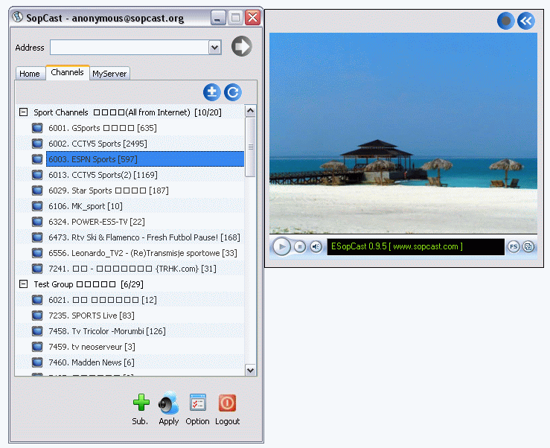Select channel 7241 {TRHK.com} [31]
Image resolution: width=550 pixels, height=448 pixels.
132,269
